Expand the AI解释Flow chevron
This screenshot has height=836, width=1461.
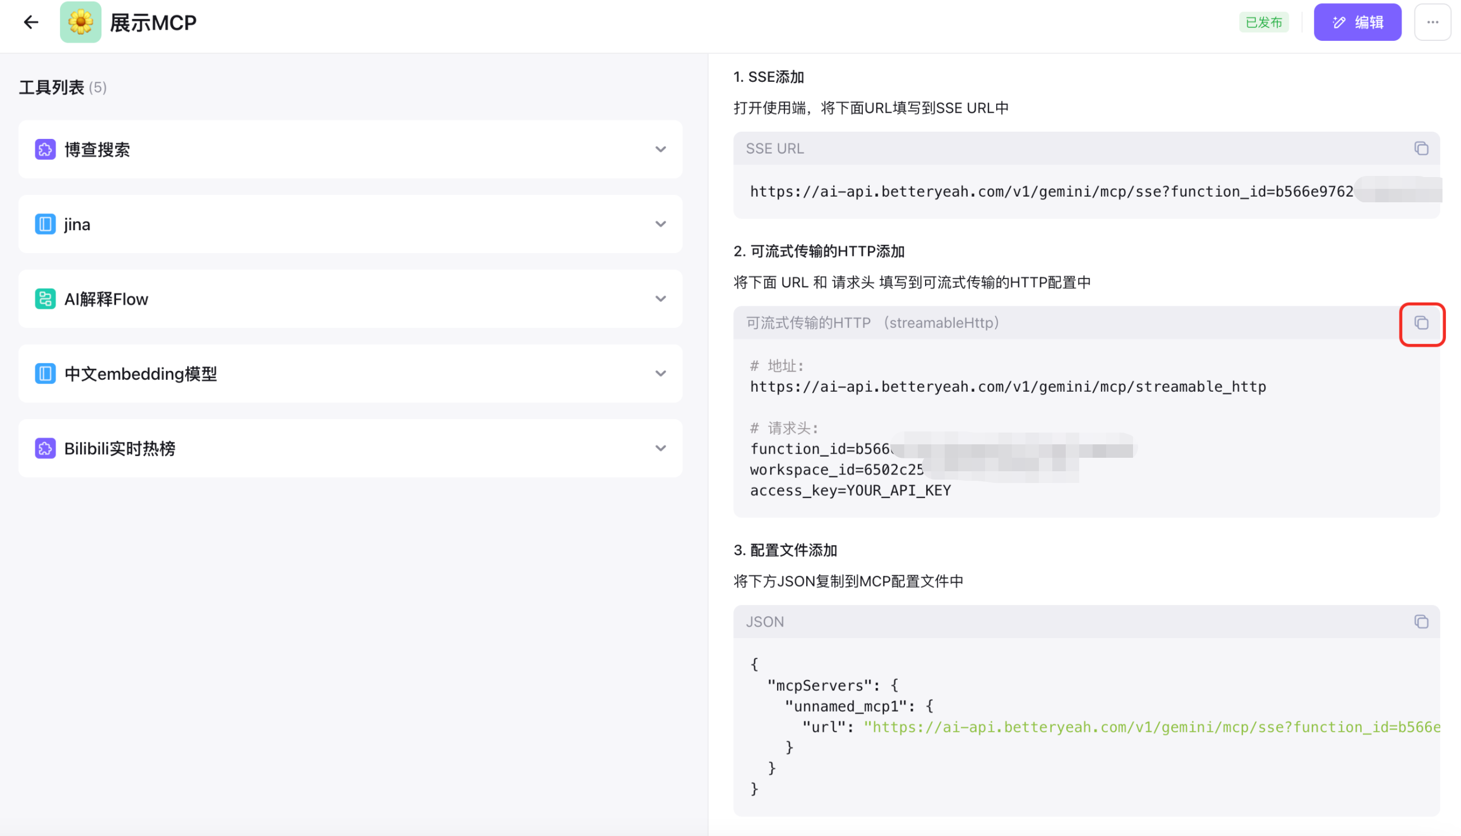(x=660, y=299)
